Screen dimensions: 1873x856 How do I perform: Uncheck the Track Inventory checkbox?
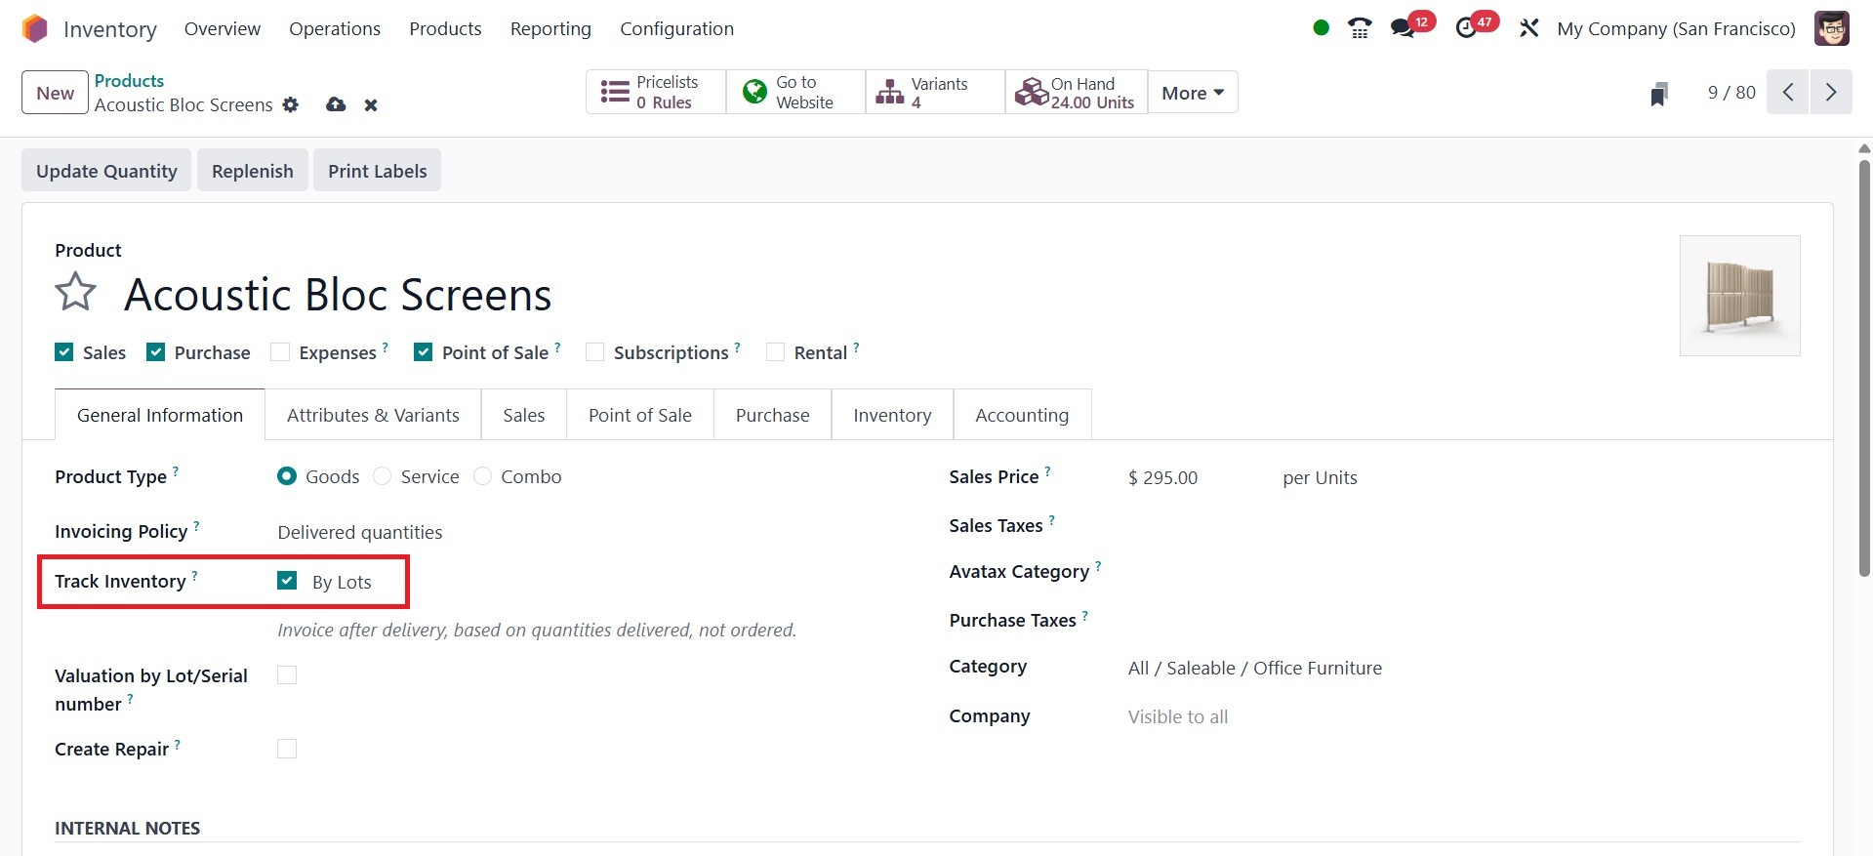[x=287, y=581]
